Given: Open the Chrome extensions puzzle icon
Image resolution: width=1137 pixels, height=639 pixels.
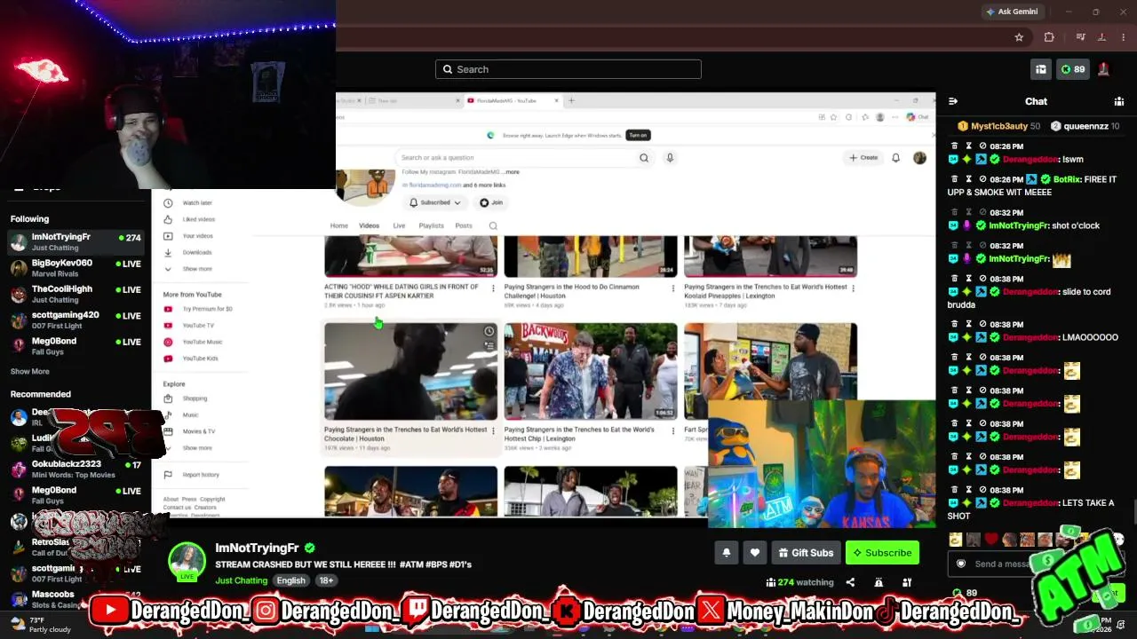Looking at the screenshot, I should 1049,37.
